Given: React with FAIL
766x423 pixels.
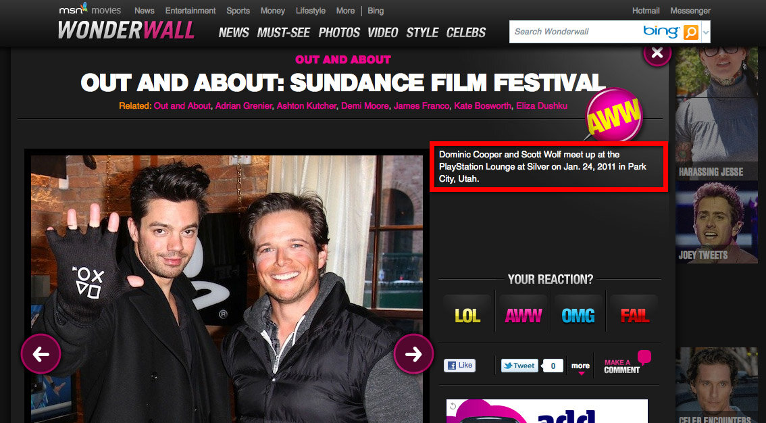Looking at the screenshot, I should (634, 316).
